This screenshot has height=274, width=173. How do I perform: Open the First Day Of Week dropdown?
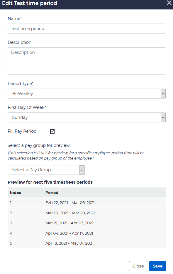[x=86, y=117]
